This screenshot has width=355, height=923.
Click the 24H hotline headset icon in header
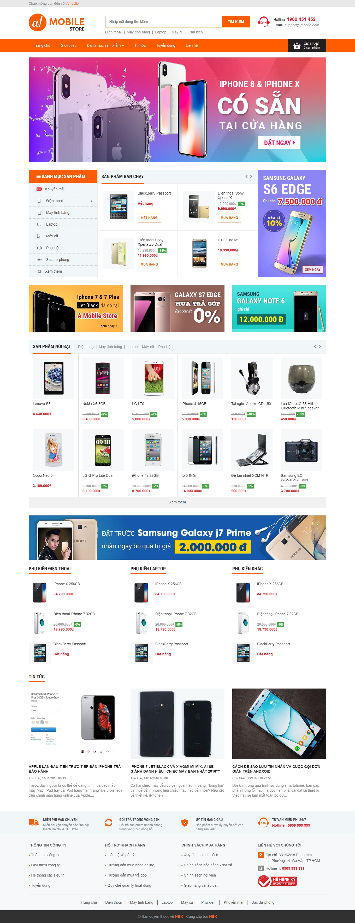tap(264, 22)
